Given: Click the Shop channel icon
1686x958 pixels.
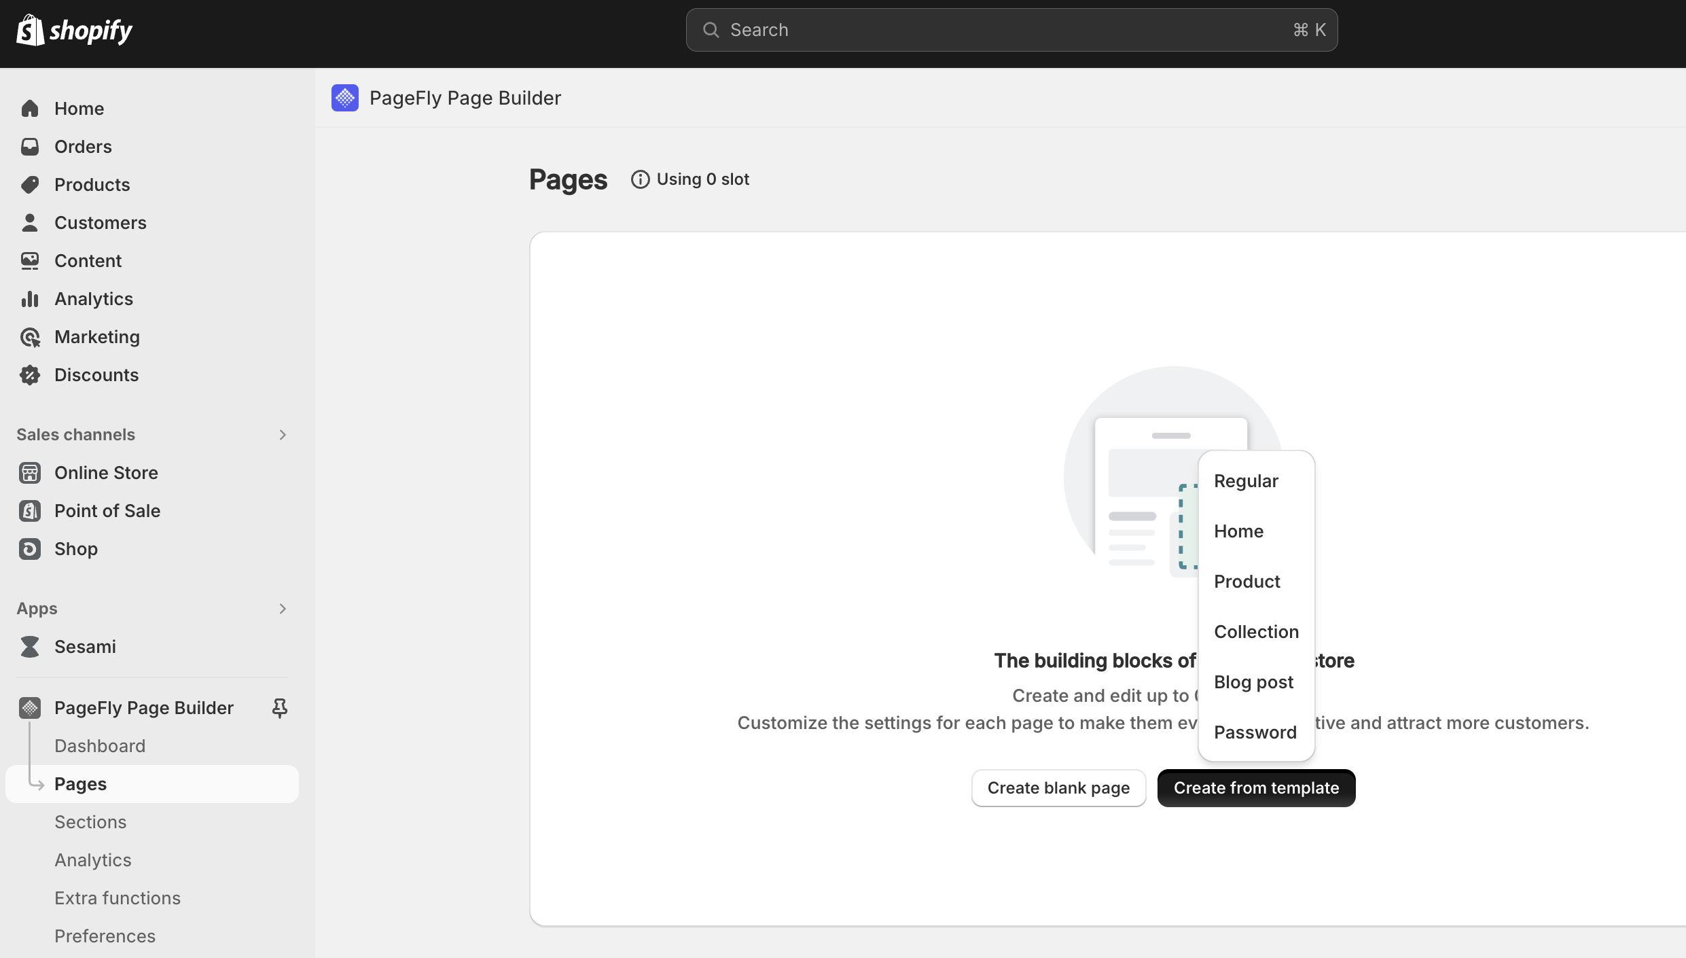Looking at the screenshot, I should click(30, 549).
